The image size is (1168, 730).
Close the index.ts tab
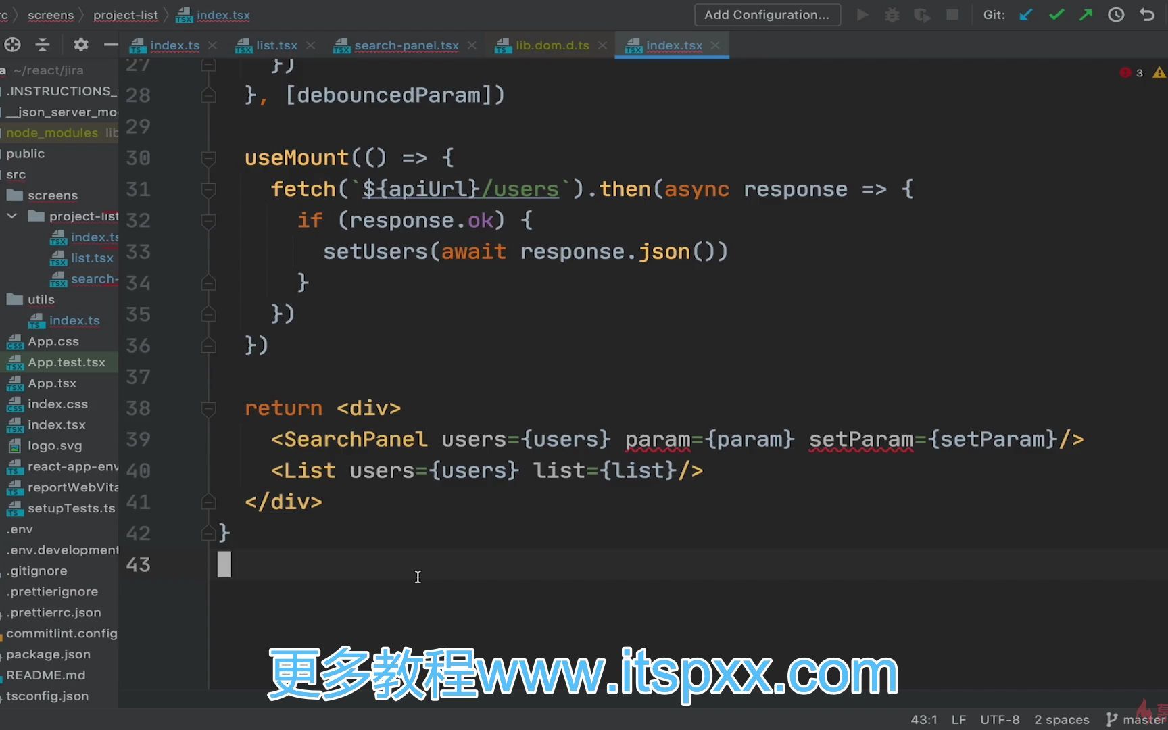pos(212,45)
